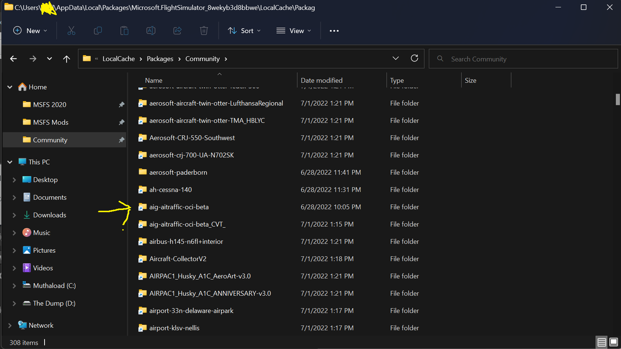
Task: Select the Aerosoft-CRJ-550-Southwest folder
Action: click(x=192, y=138)
